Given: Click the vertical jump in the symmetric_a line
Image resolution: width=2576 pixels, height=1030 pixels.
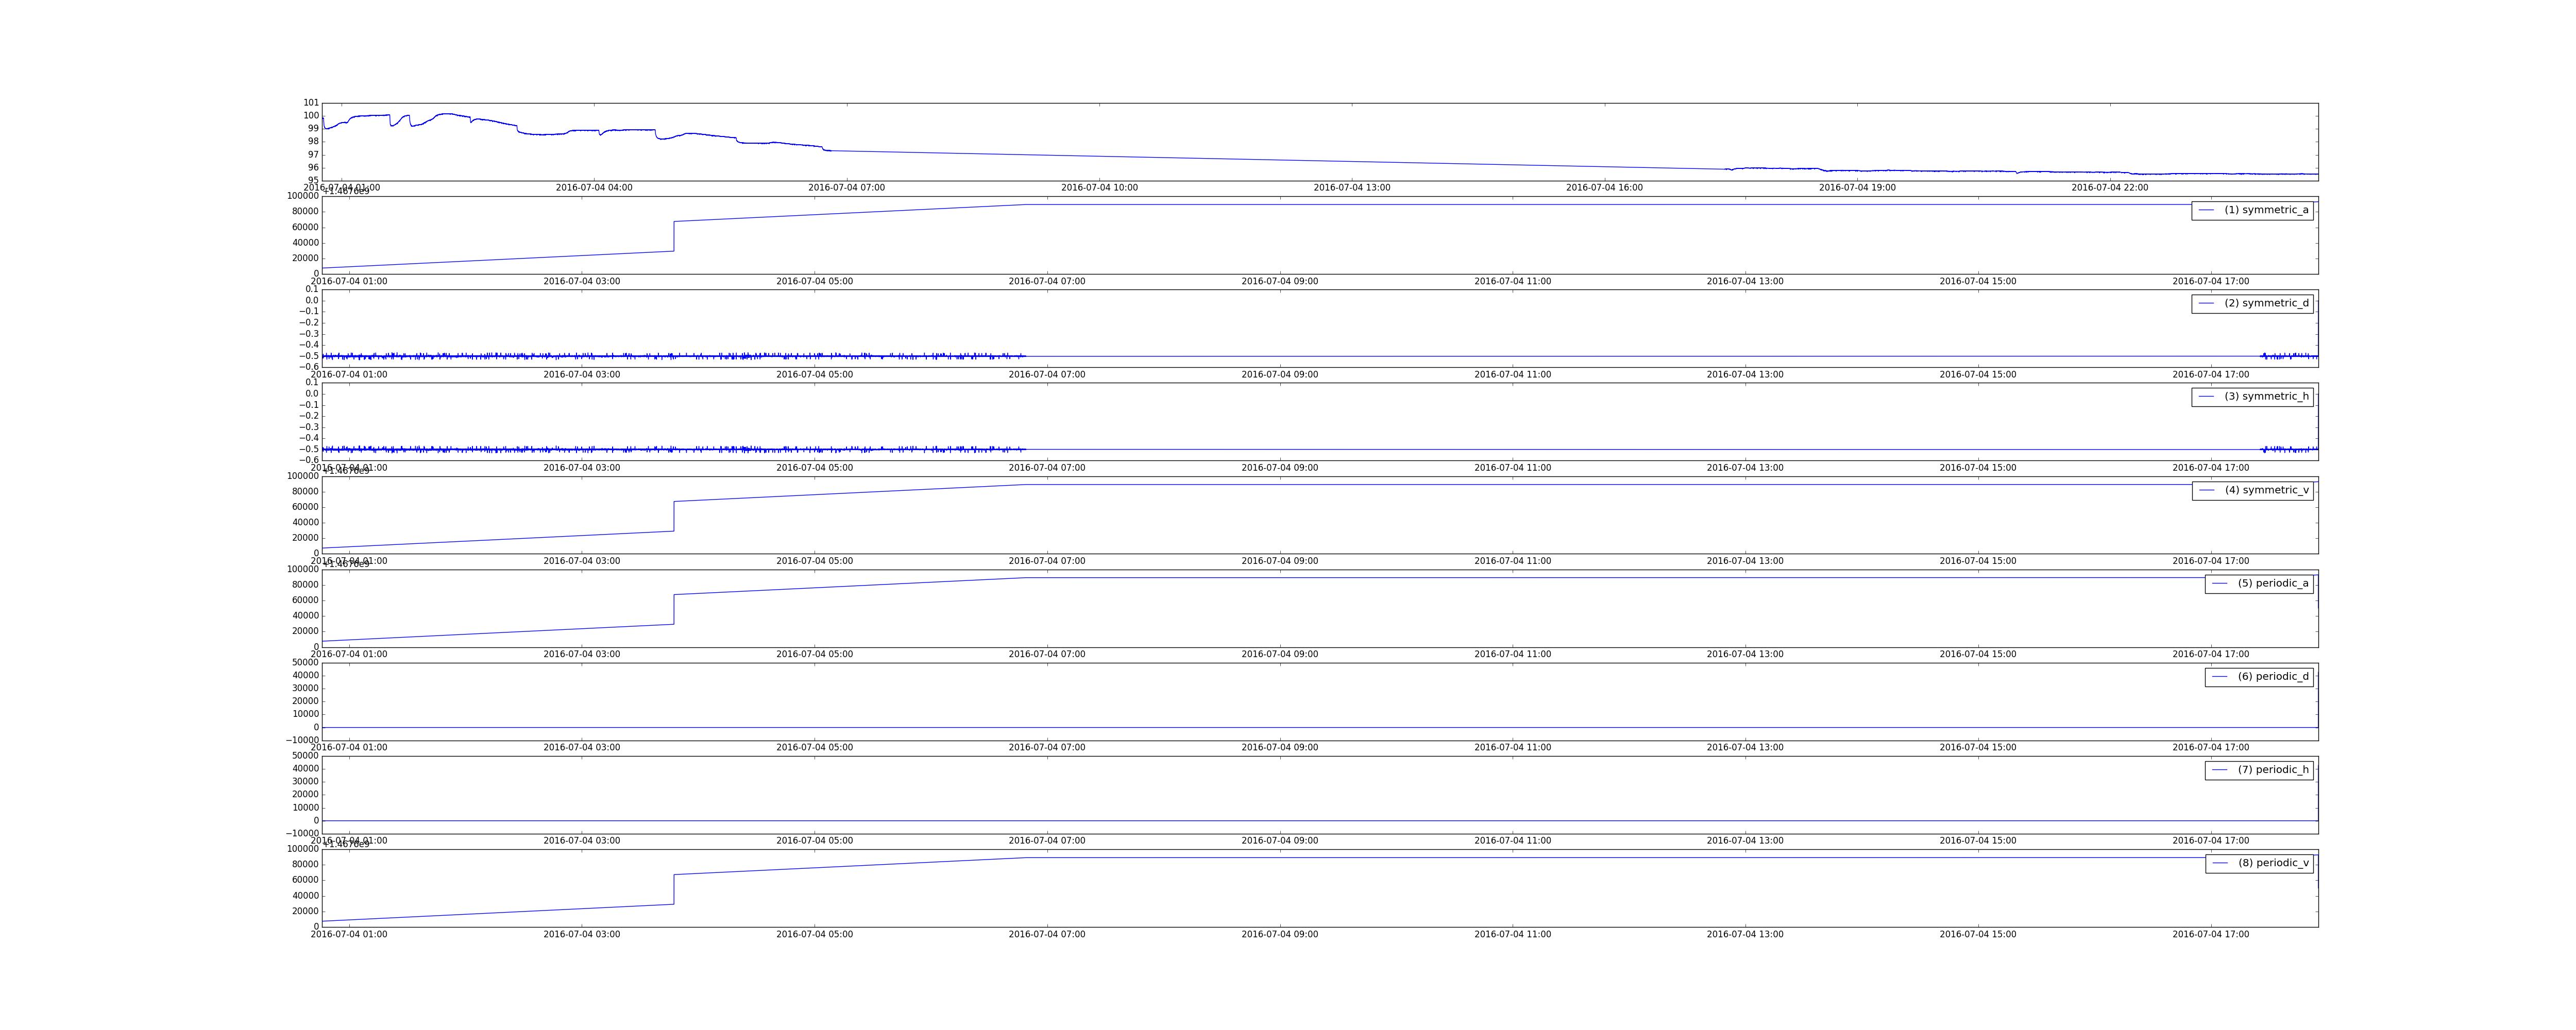Looking at the screenshot, I should 674,237.
